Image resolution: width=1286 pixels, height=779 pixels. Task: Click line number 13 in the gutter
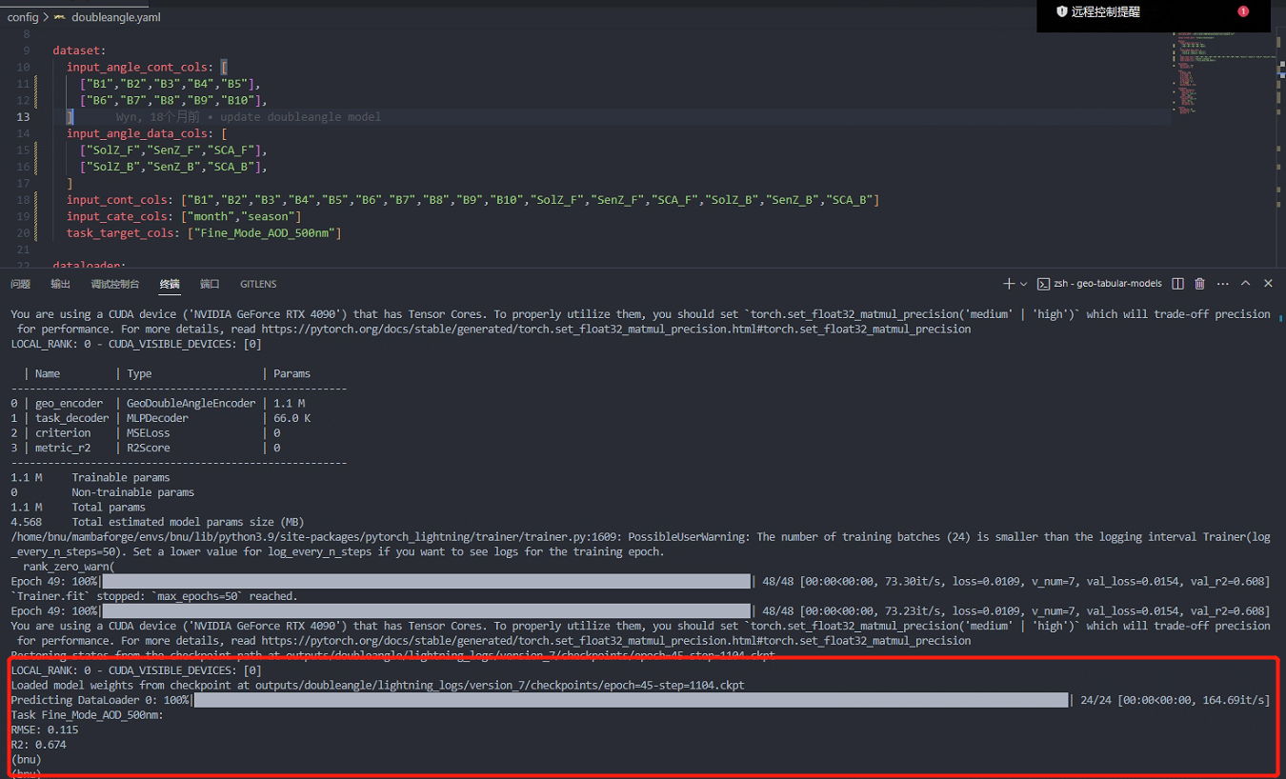[23, 116]
